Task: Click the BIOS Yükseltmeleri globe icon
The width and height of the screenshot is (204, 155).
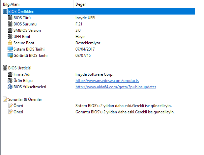Action: pos(10,87)
